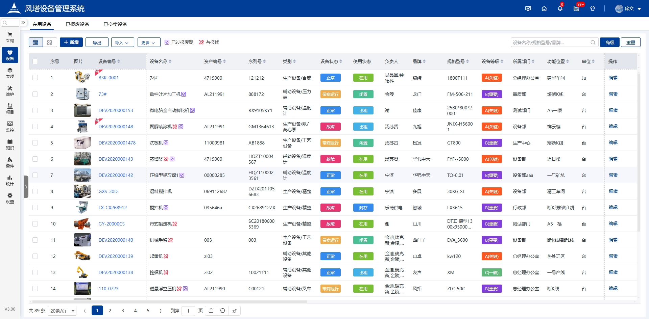Click the notification bell icon
Viewport: 649px width, 319px height.
[x=560, y=8]
